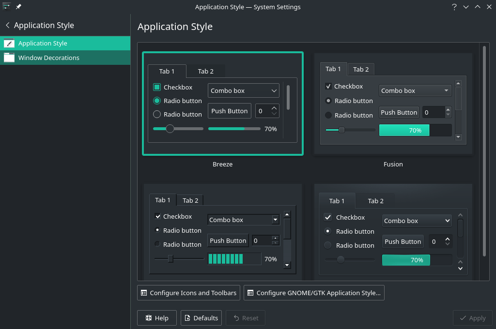Screen dimensions: 496x329
Task: Select the unselected Radio button in the bottom-right preview
Action: click(x=328, y=245)
